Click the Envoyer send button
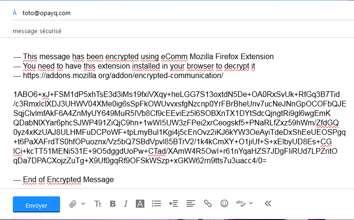Screen dimensions: 354x220 (x=36, y=204)
